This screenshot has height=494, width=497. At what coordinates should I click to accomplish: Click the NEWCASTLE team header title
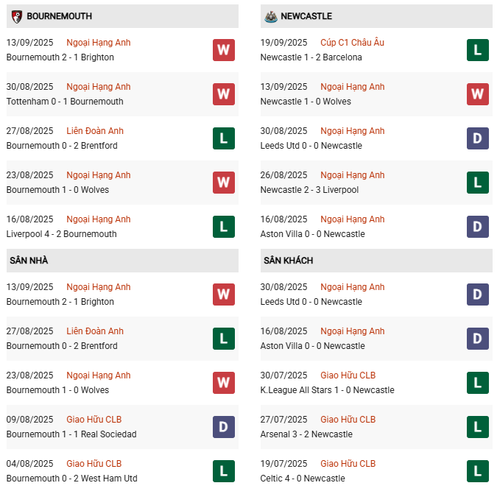(306, 16)
